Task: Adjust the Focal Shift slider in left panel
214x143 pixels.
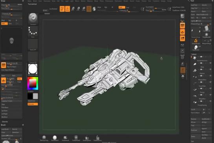Action: 12,8
